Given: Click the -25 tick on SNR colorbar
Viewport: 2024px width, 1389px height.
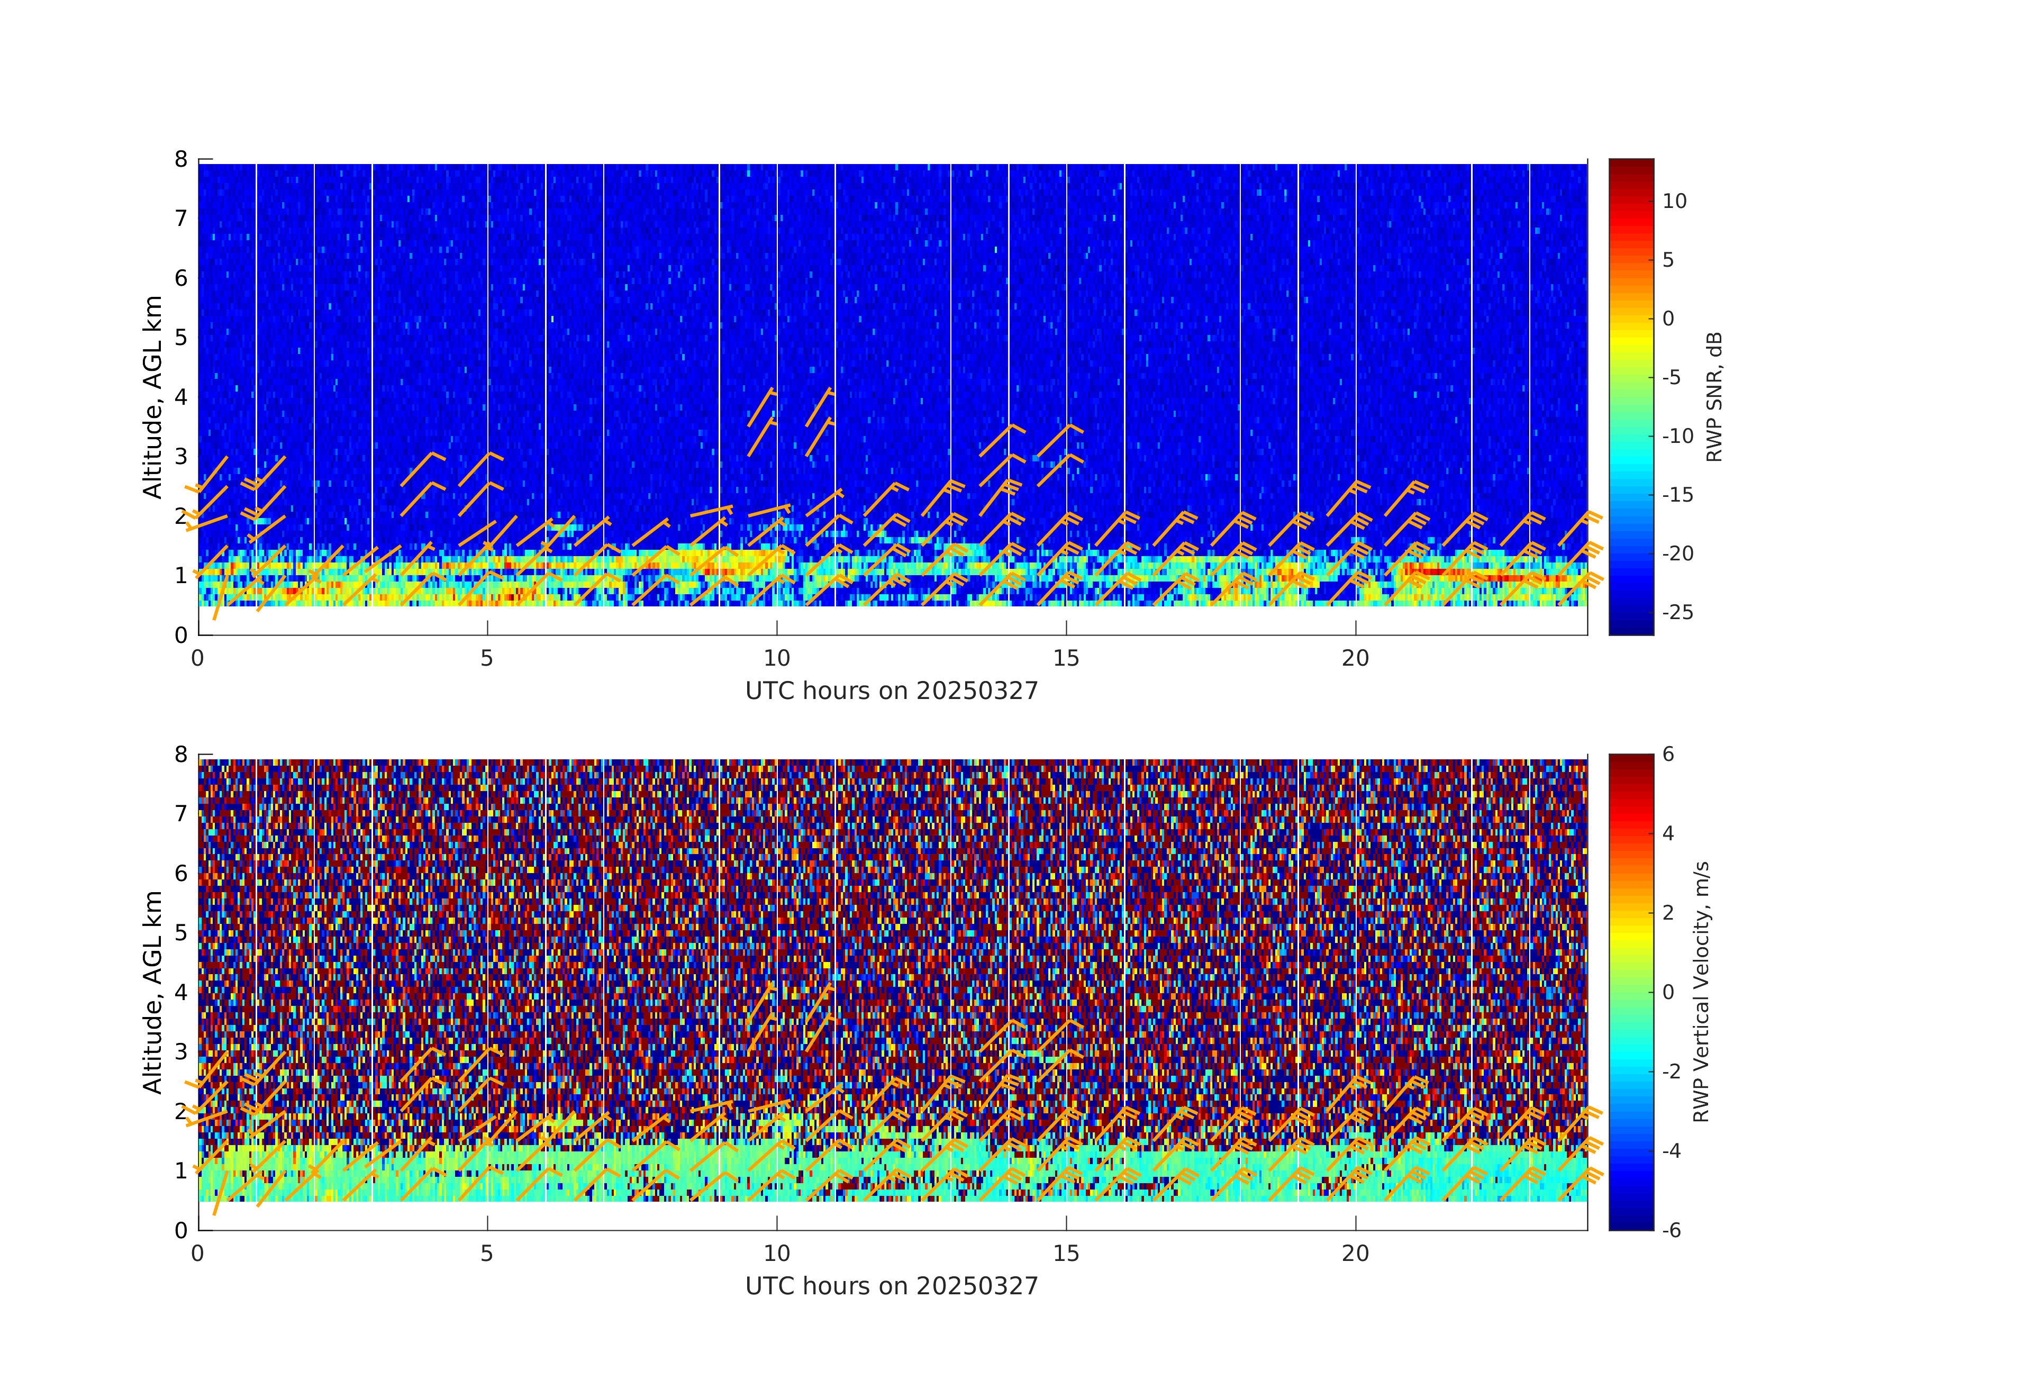Looking at the screenshot, I should click(1677, 612).
